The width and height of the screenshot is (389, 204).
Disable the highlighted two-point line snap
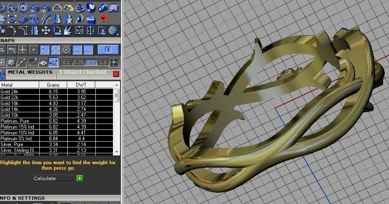tap(44, 50)
